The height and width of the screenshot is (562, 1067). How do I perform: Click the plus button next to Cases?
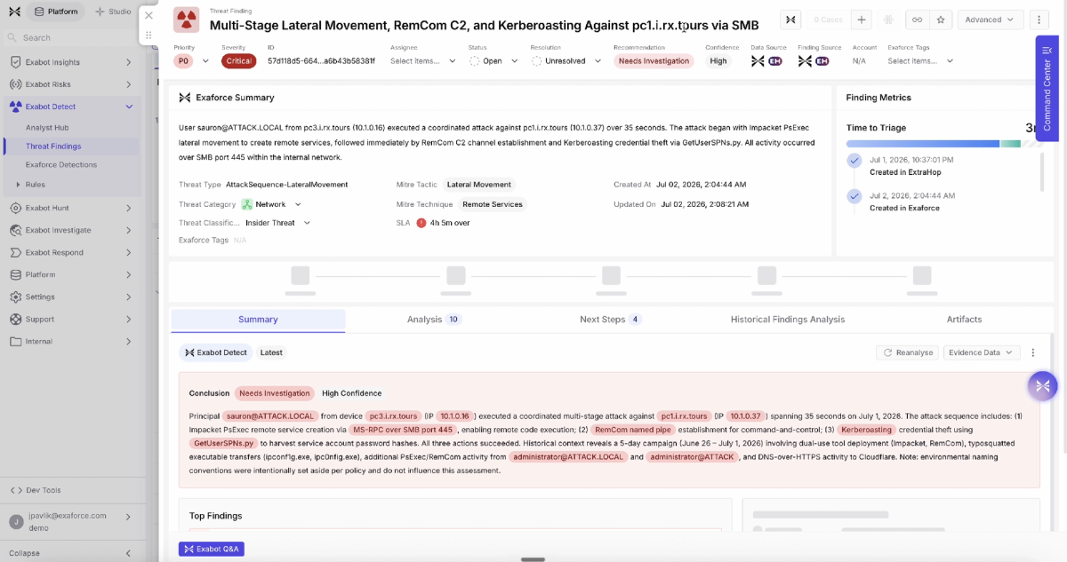click(x=861, y=20)
